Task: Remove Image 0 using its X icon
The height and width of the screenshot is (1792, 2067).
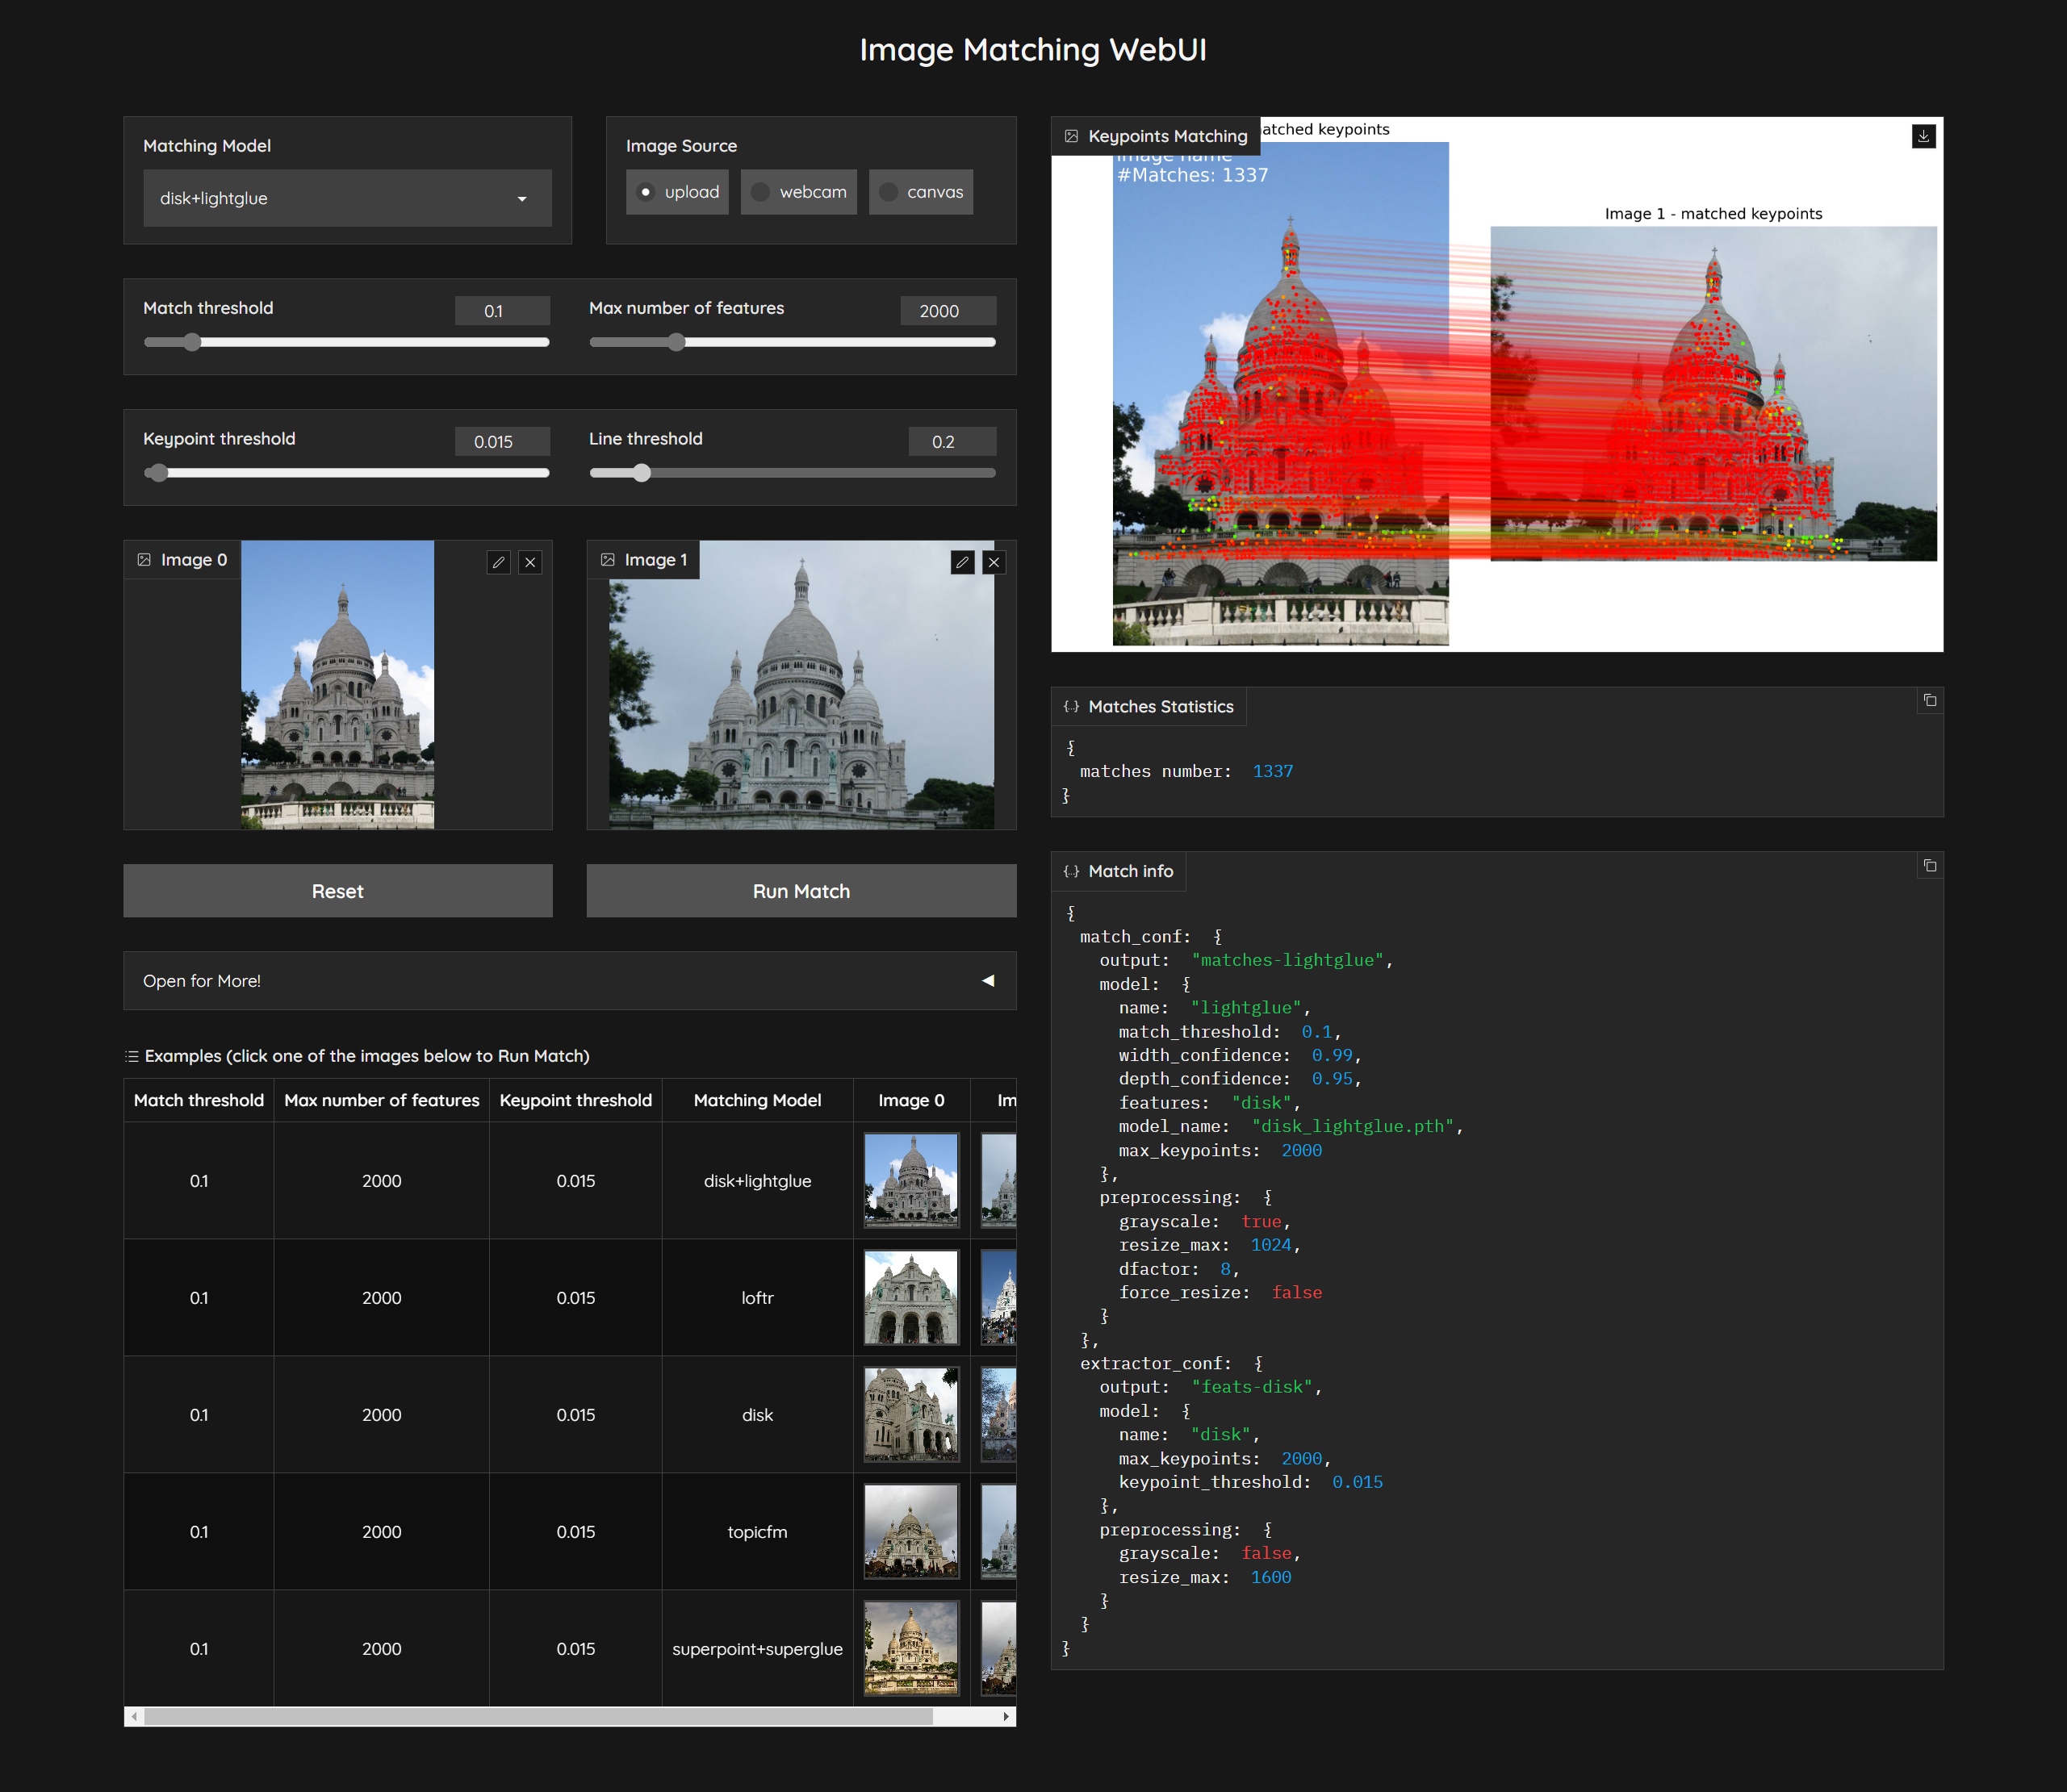Action: point(530,562)
